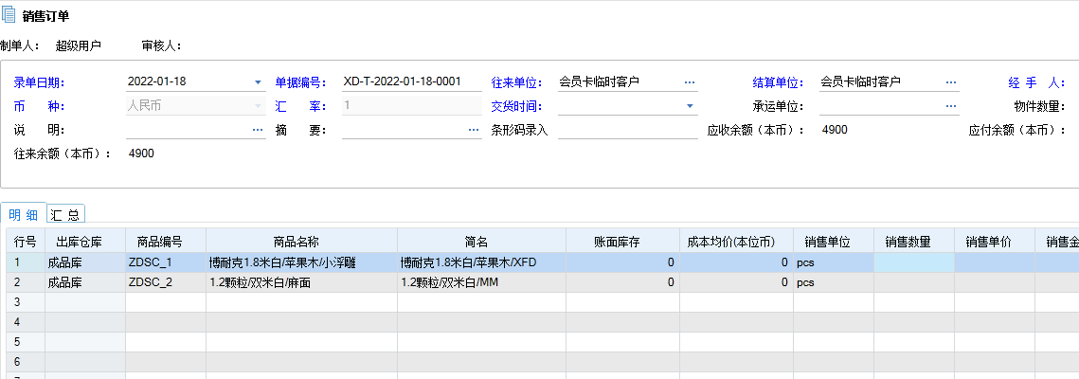Click the 商品名称 column header
Screen dimensions: 1079x379
(301, 243)
